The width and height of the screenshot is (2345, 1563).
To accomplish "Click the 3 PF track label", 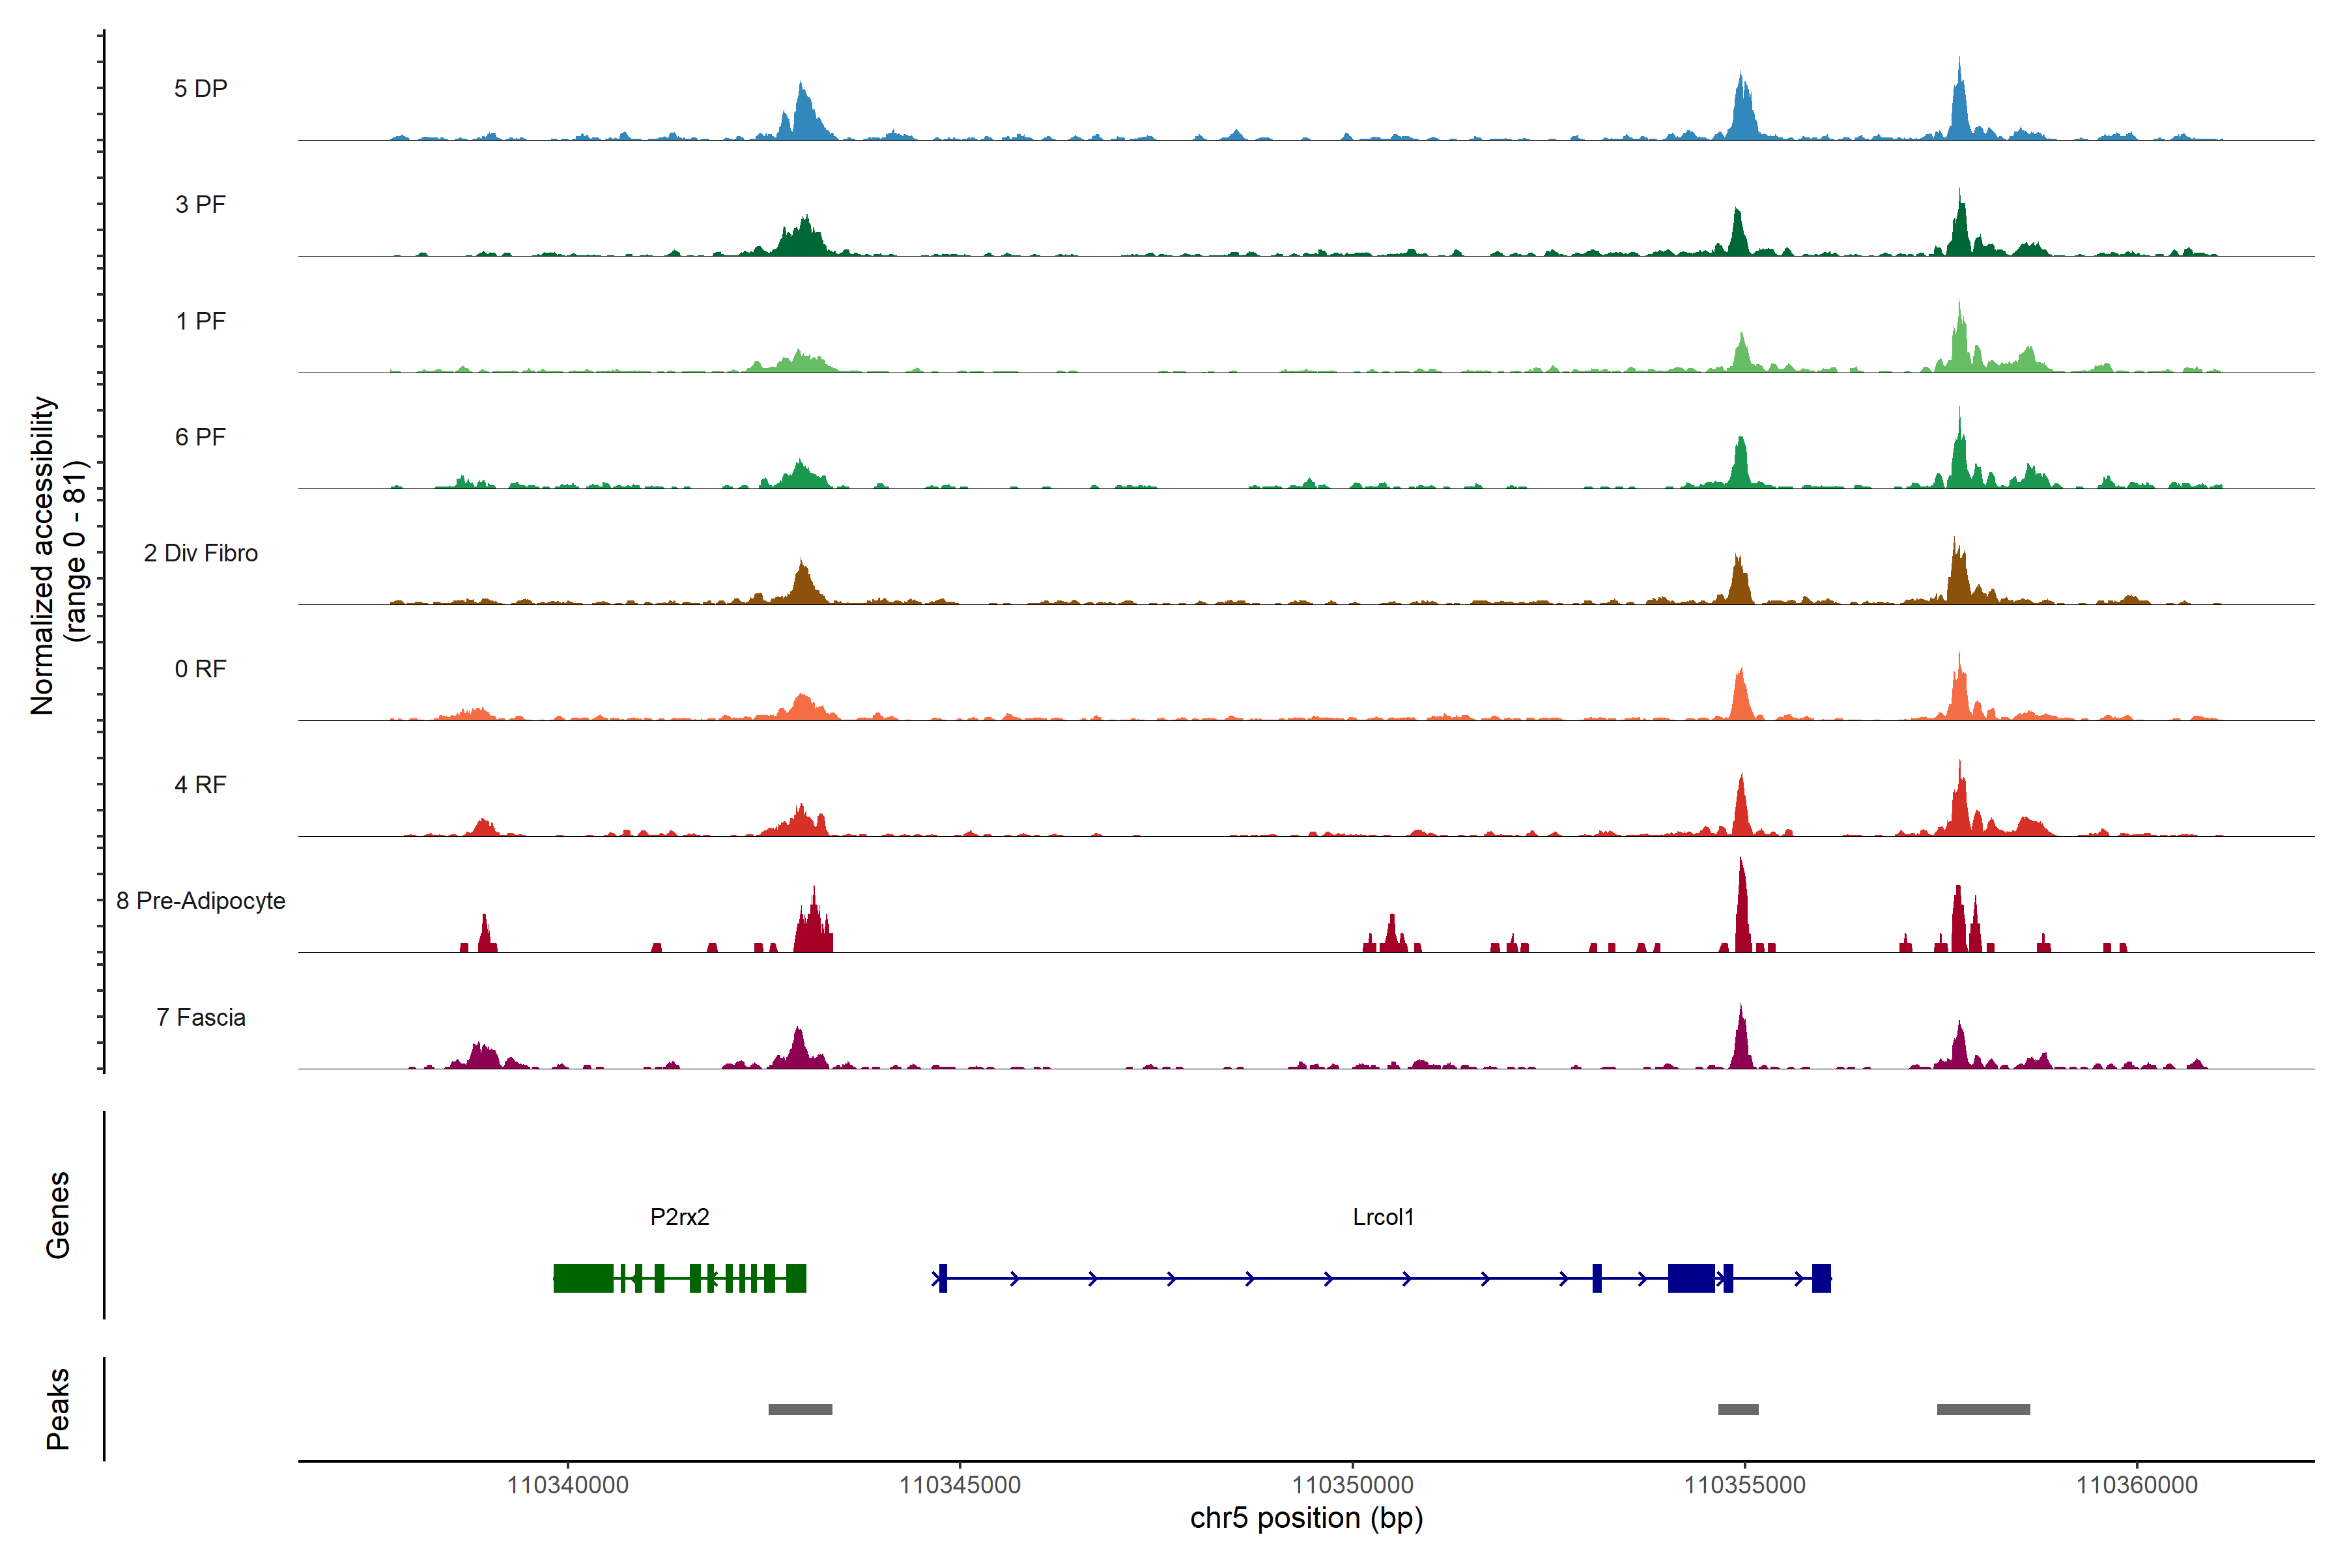I will pyautogui.click(x=201, y=204).
